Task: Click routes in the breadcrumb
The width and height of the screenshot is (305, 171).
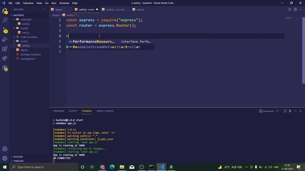Action: [x=56, y=15]
